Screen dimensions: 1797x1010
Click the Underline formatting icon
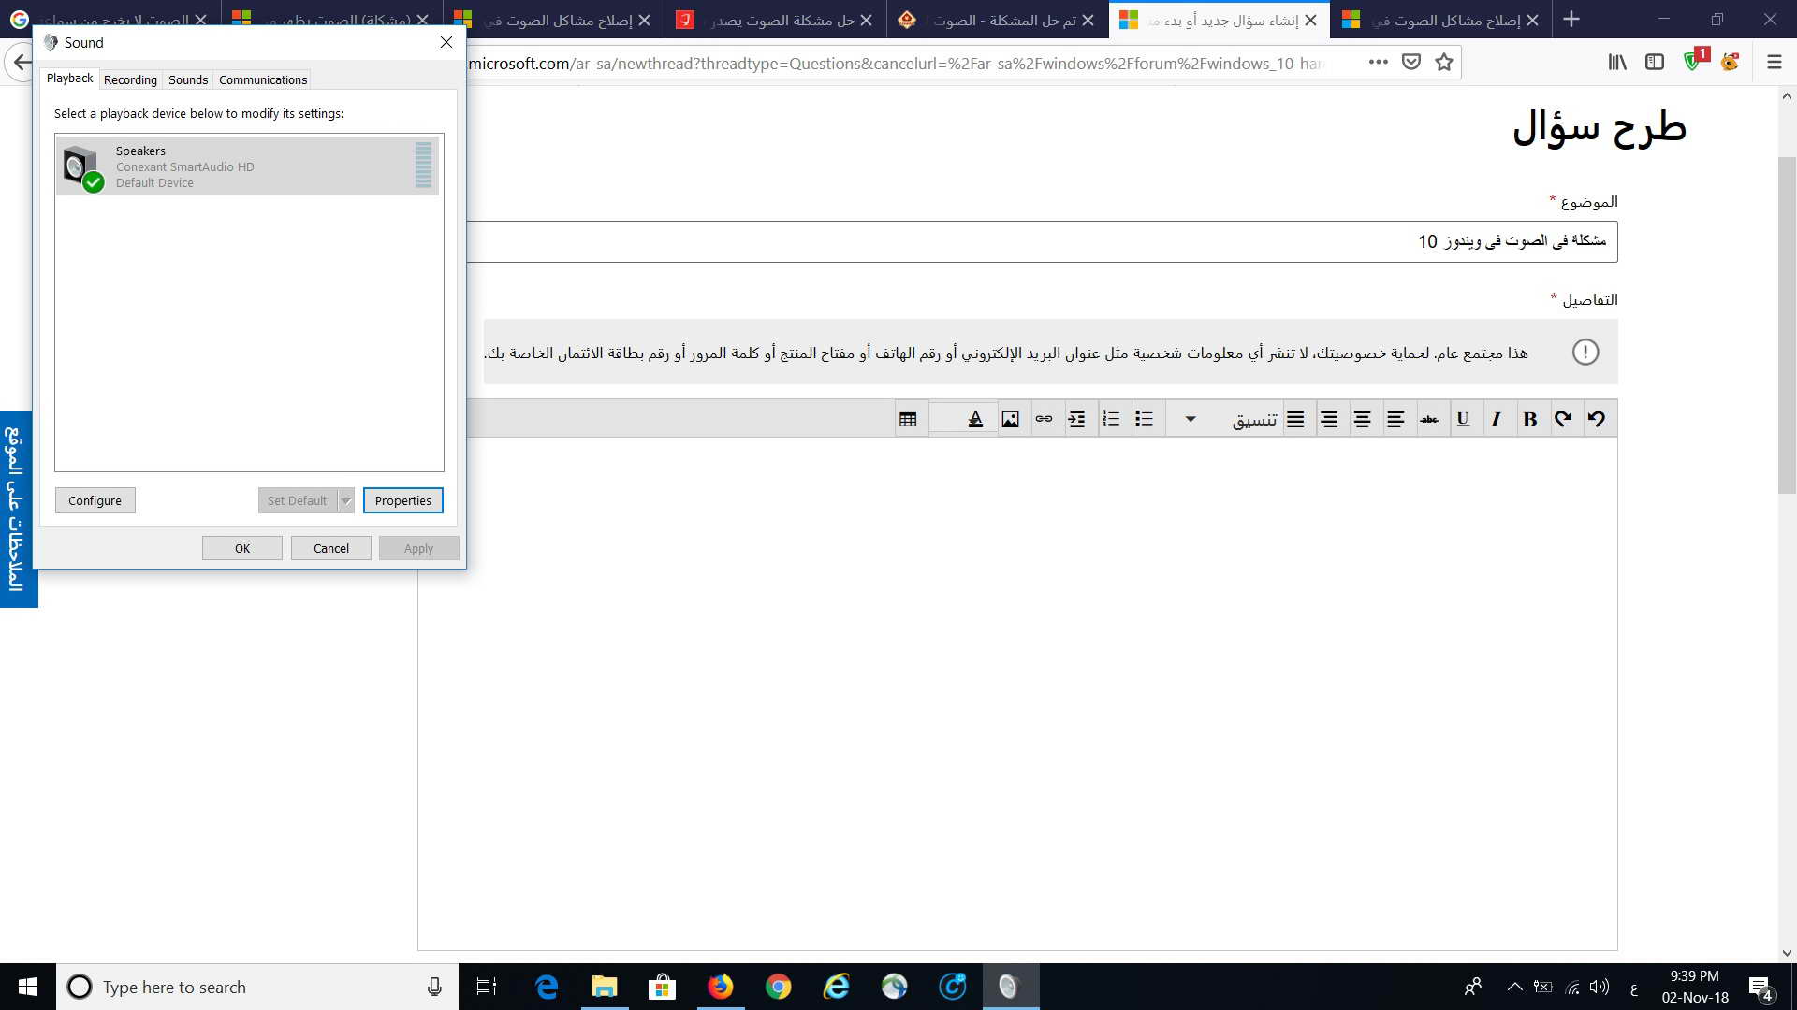(x=1461, y=418)
